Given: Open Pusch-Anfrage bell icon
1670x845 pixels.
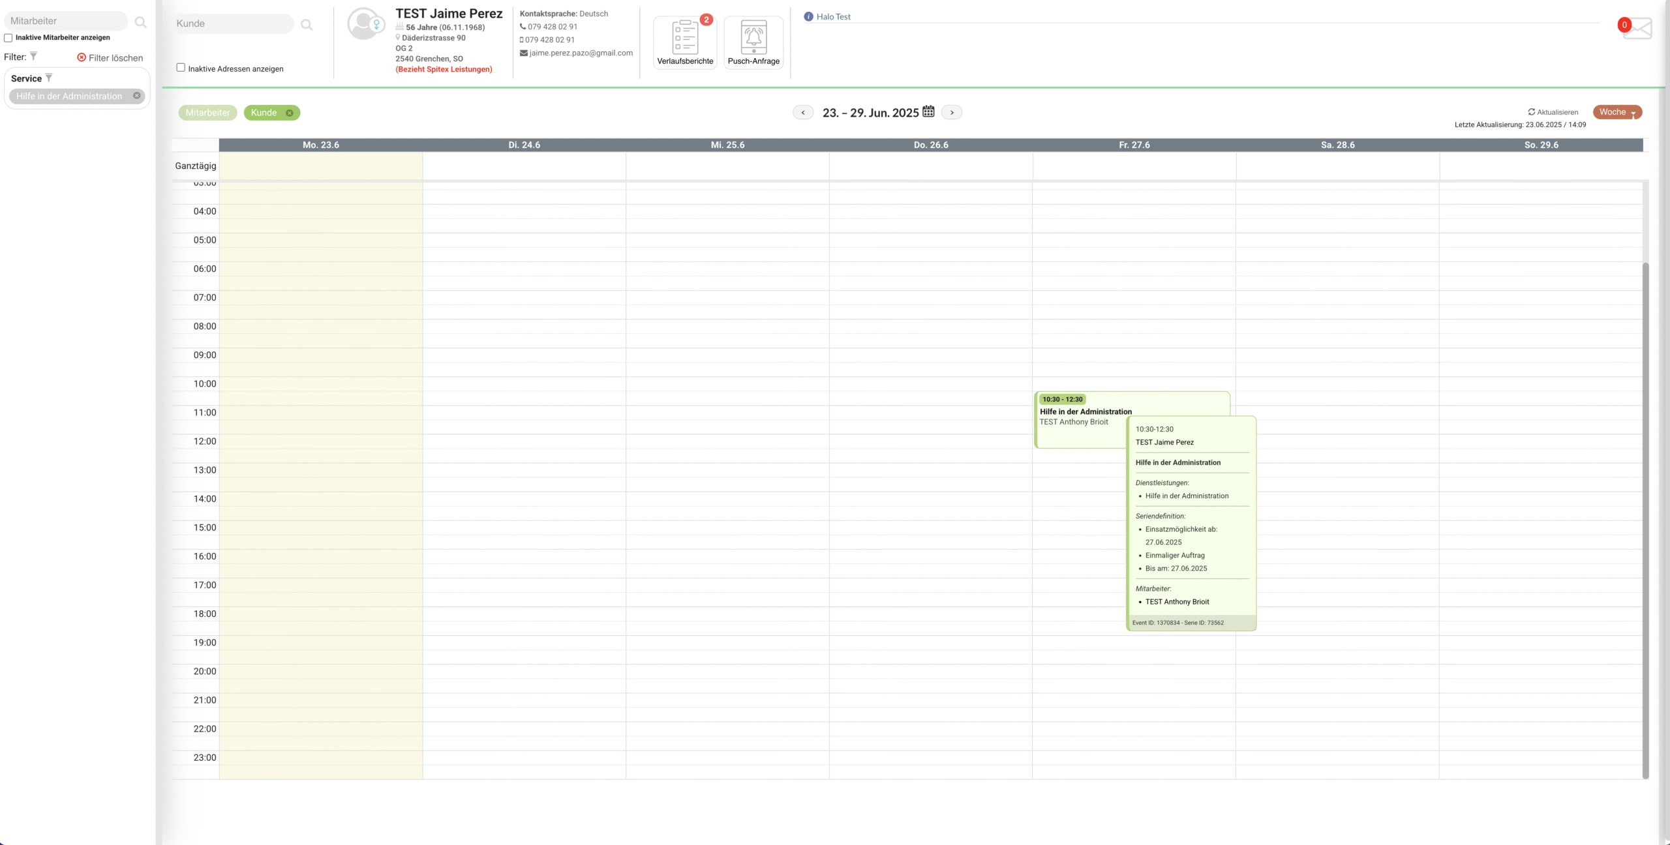Looking at the screenshot, I should coord(753,38).
